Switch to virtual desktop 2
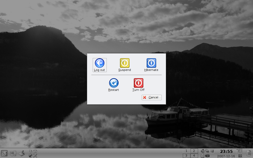Image resolution: width=253 pixels, height=158 pixels. pos(194,151)
